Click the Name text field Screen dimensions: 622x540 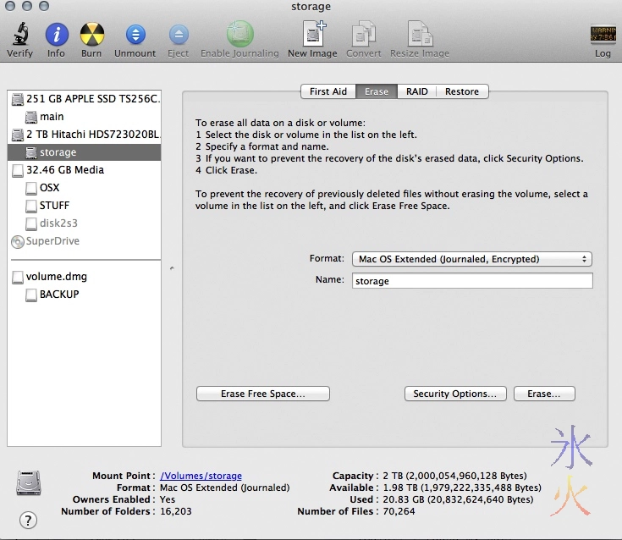[471, 281]
